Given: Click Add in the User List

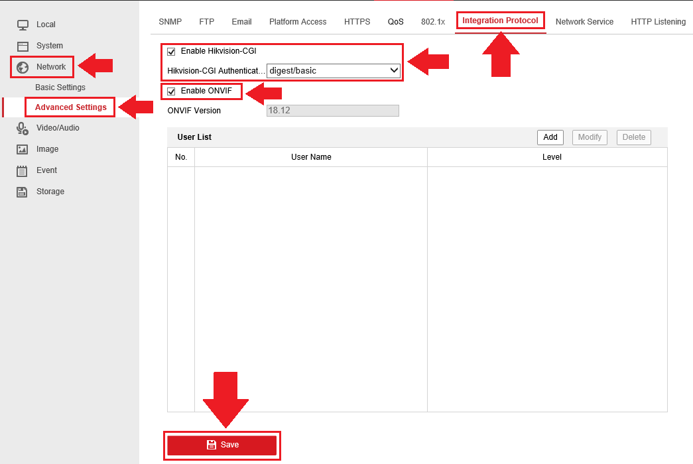Looking at the screenshot, I should click(x=550, y=137).
